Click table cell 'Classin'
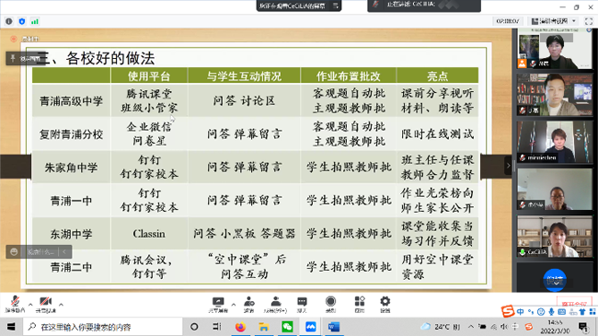598x336 pixels. tap(149, 234)
